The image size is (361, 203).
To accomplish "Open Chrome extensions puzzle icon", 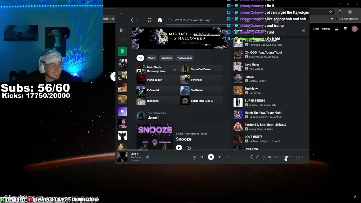I will click(340, 12).
